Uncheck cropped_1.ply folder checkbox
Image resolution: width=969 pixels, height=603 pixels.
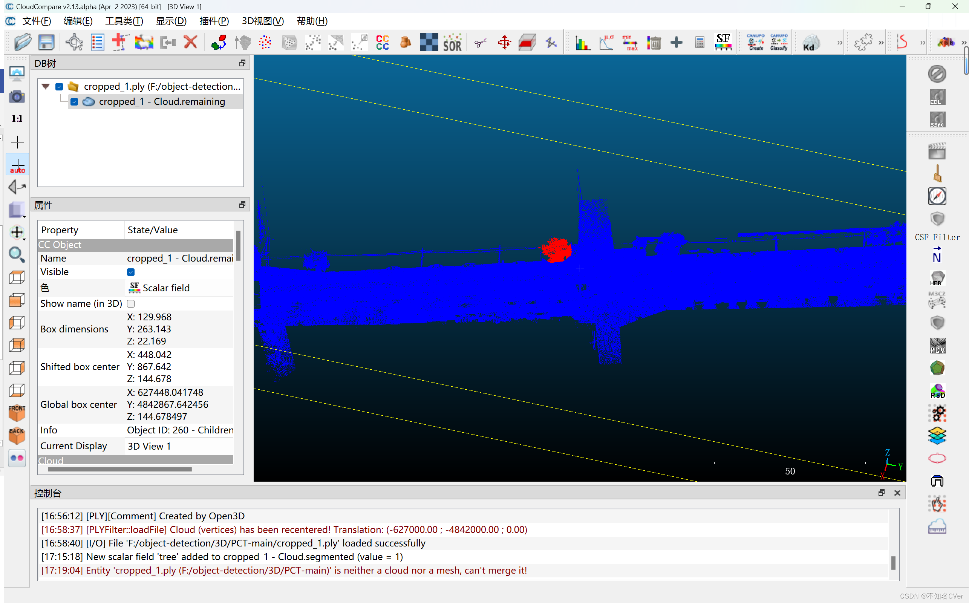click(60, 87)
